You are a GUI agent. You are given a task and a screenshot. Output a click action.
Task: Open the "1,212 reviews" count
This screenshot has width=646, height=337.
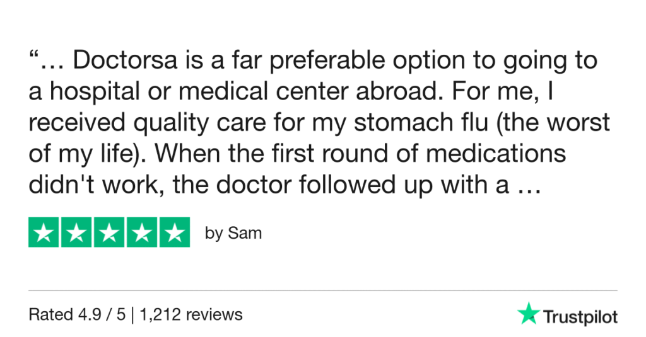[x=200, y=314]
